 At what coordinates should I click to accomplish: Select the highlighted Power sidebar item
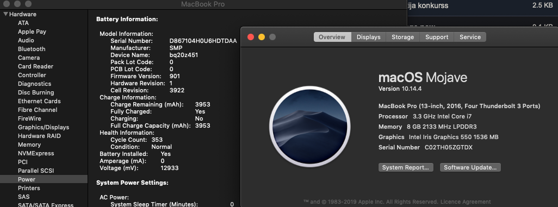(x=44, y=179)
